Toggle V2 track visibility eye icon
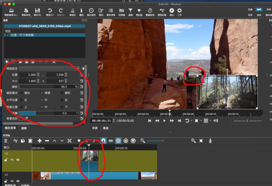The height and width of the screenshot is (186, 272). coord(18,160)
